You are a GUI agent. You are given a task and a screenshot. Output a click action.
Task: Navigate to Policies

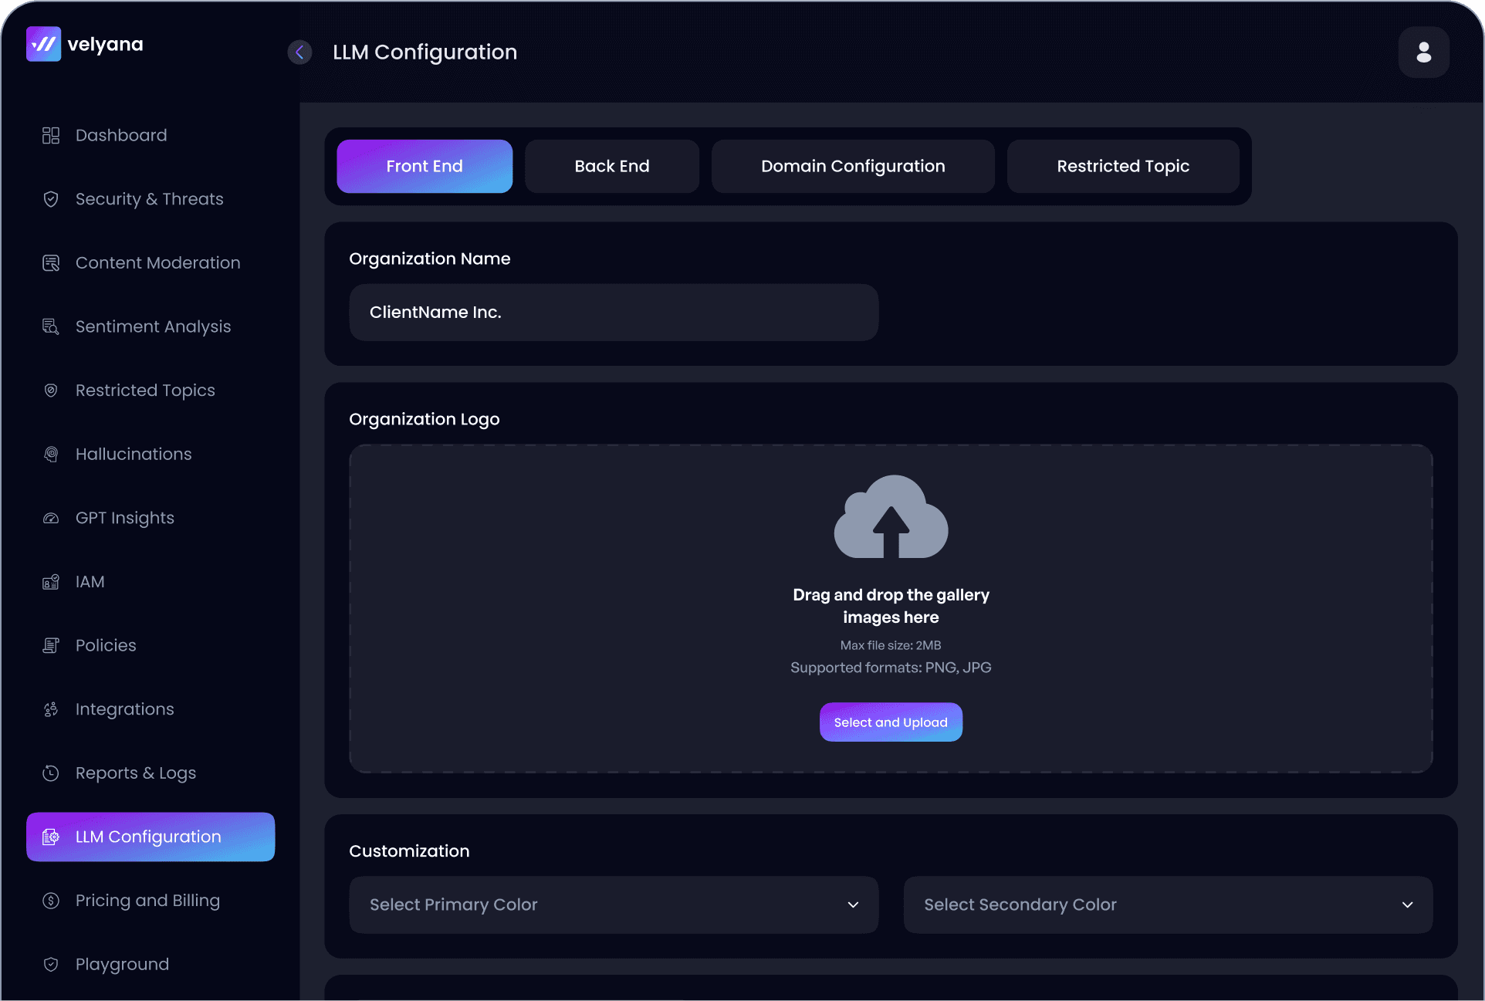151,645
